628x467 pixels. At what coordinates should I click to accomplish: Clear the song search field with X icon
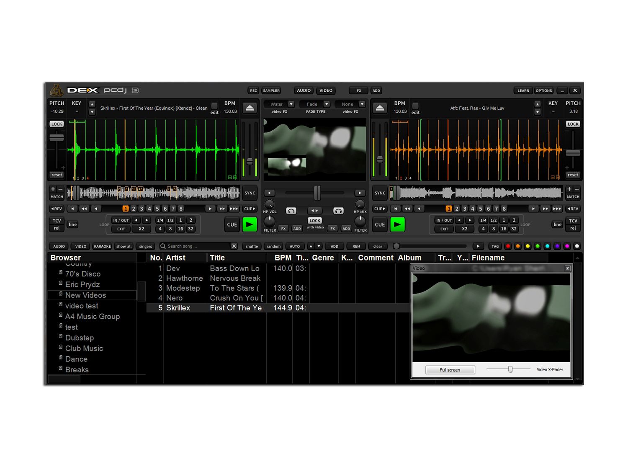point(234,246)
